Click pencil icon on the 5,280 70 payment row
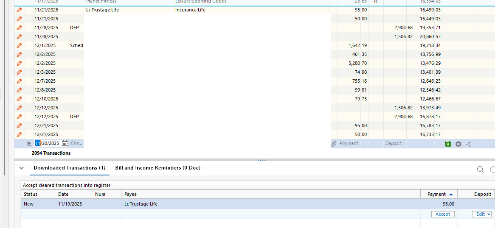This screenshot has height=228, width=495. (19, 63)
